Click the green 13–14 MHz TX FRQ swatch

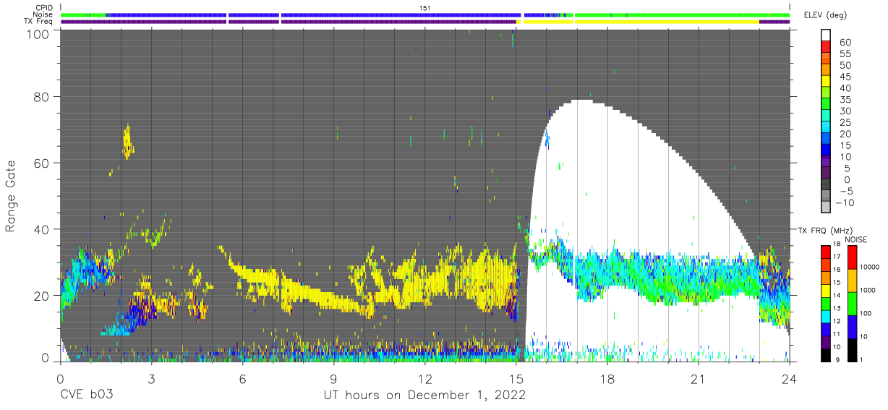(826, 302)
